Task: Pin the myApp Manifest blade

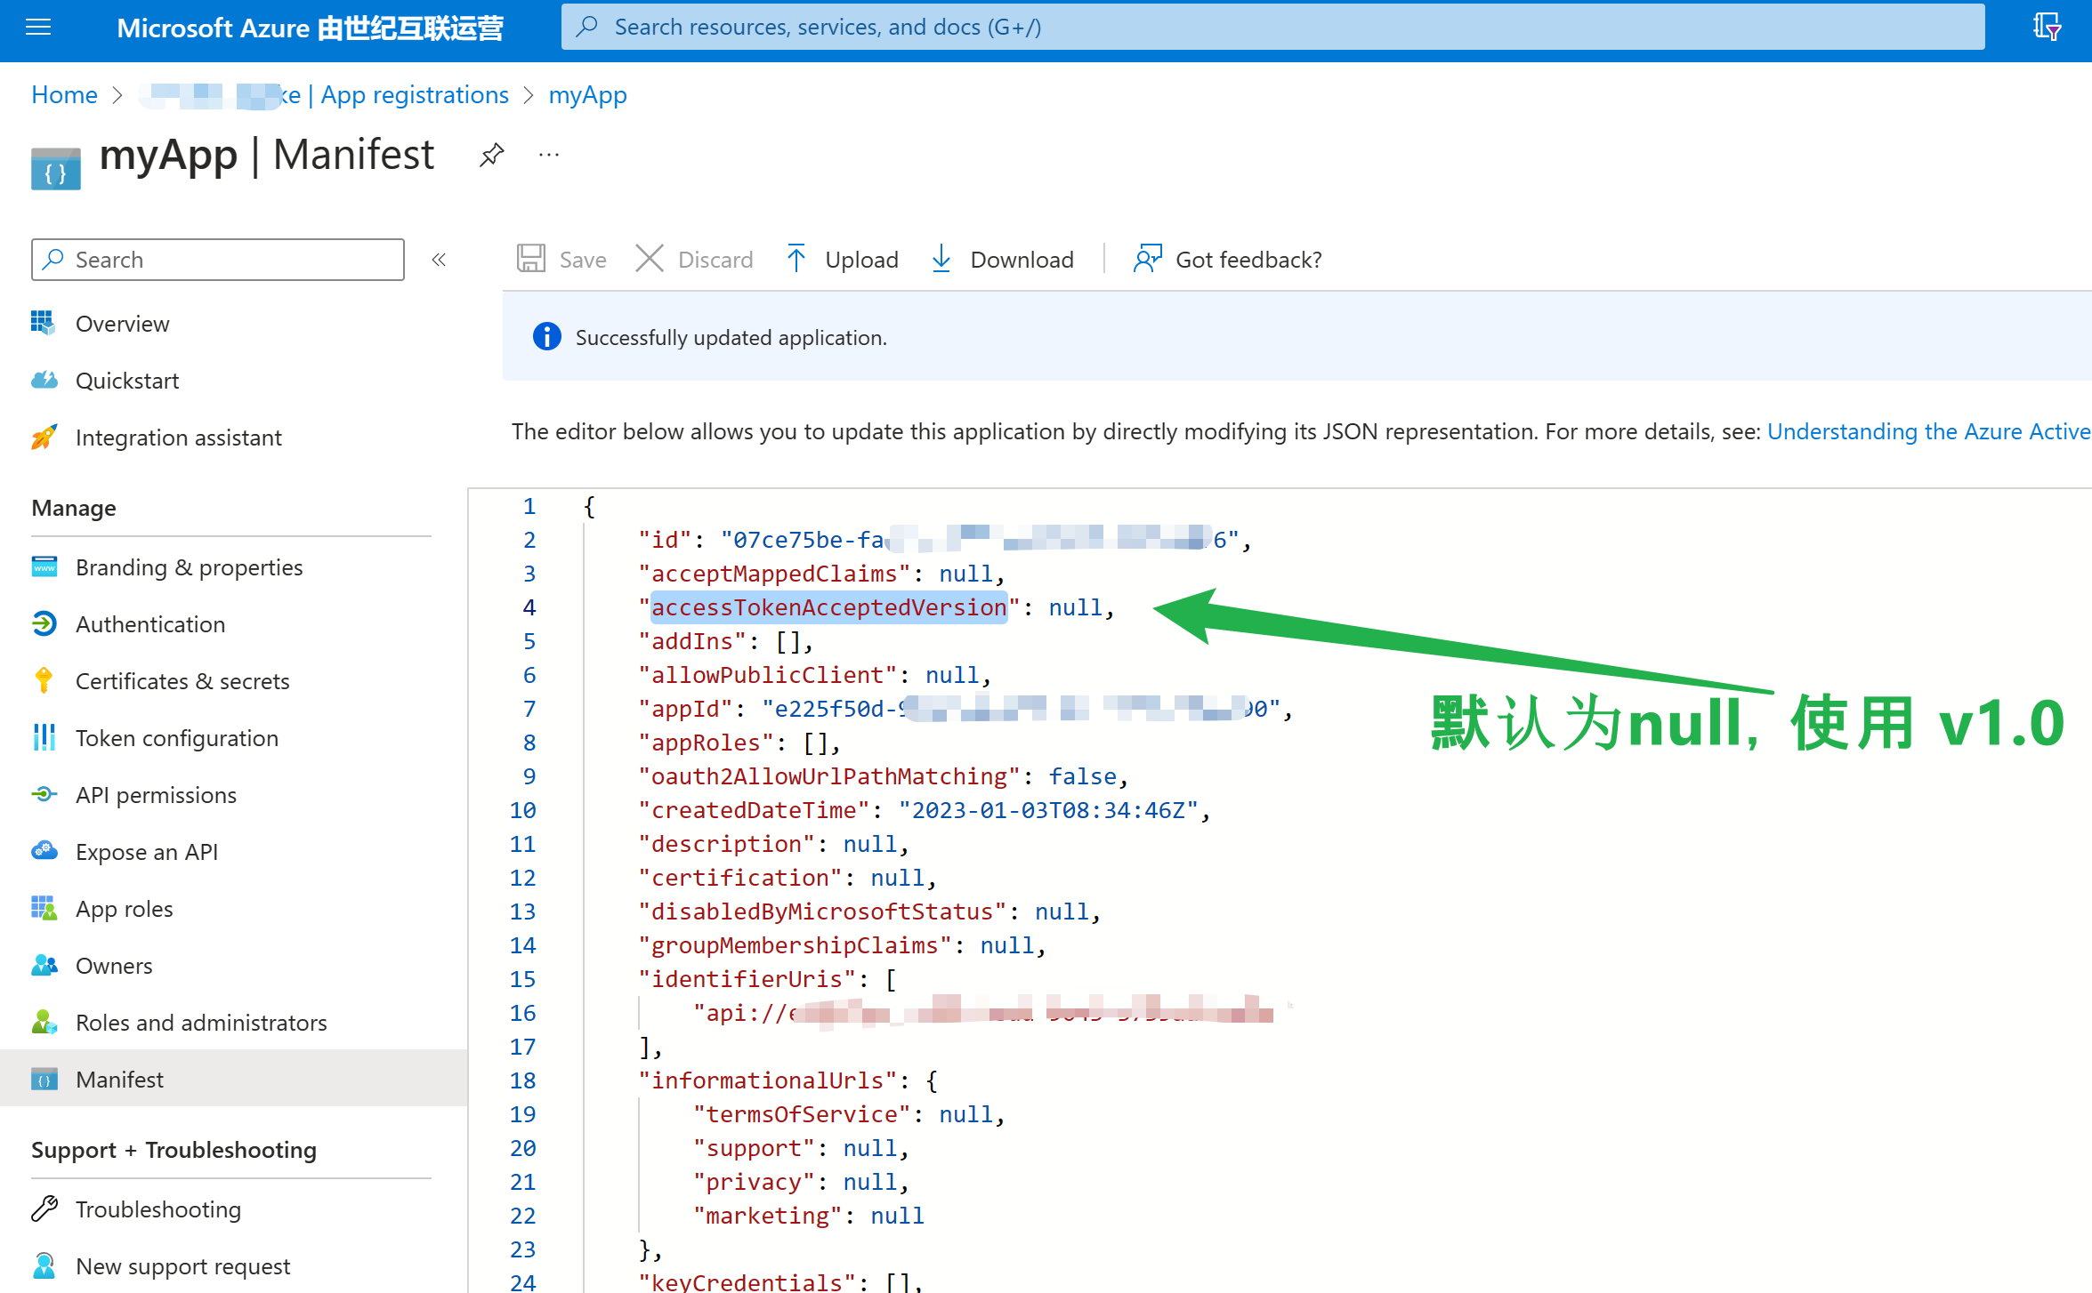Action: click(491, 156)
